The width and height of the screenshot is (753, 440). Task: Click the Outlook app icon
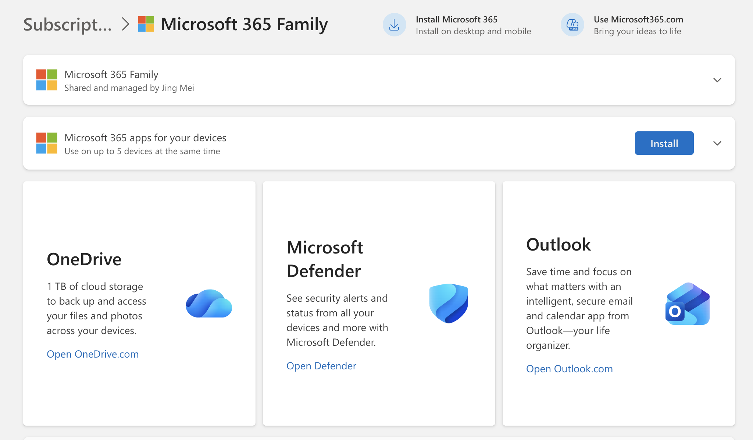tap(688, 304)
